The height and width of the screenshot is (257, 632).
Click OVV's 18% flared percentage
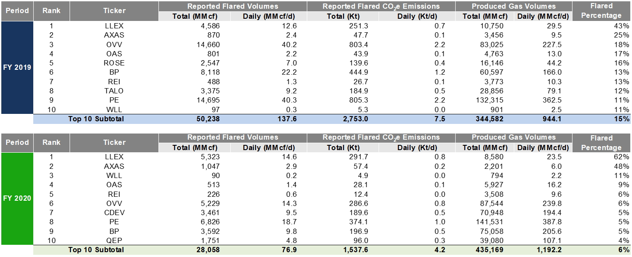(622, 45)
